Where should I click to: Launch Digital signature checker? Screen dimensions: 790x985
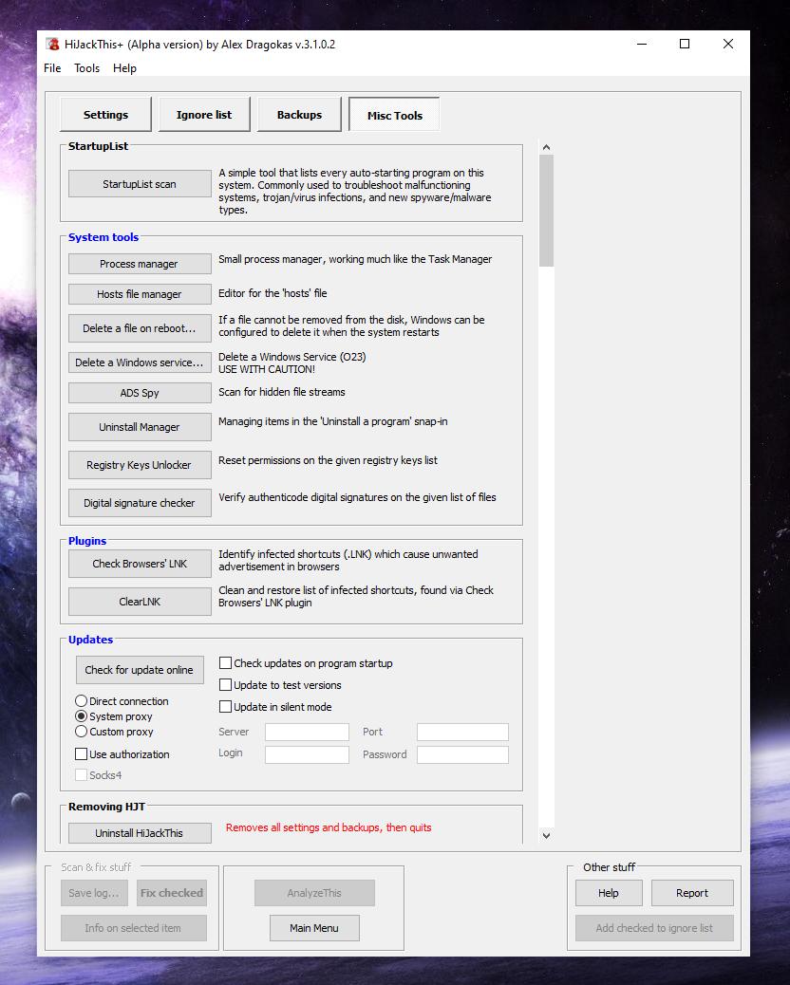point(140,503)
